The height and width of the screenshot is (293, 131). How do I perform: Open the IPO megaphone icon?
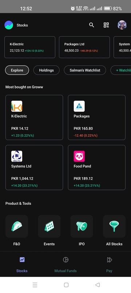click(x=82, y=226)
